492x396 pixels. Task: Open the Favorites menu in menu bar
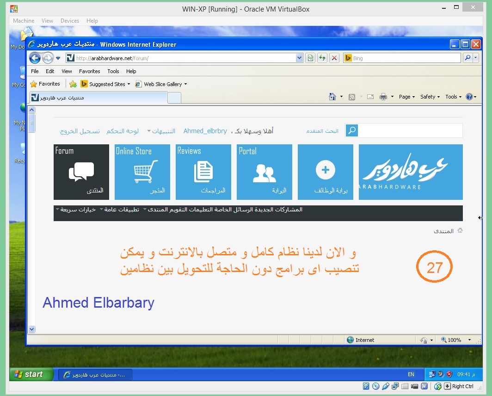click(x=89, y=71)
